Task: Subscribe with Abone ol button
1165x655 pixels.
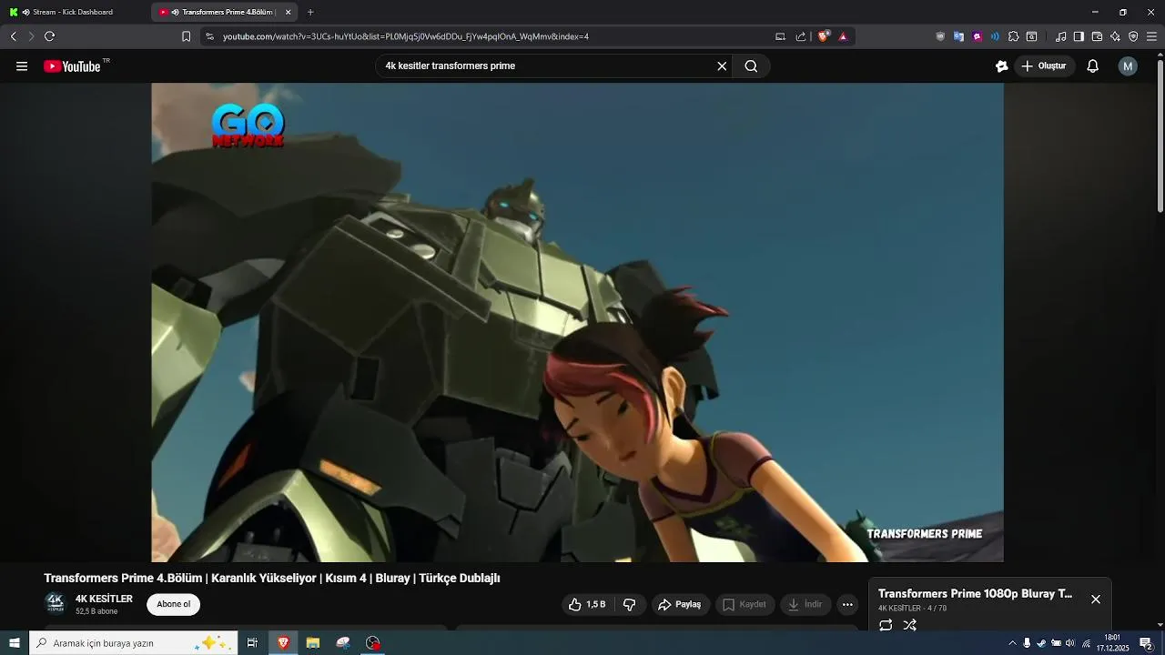Action: click(x=174, y=604)
